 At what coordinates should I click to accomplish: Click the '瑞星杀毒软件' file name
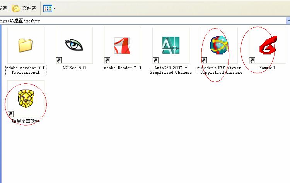pos(26,121)
